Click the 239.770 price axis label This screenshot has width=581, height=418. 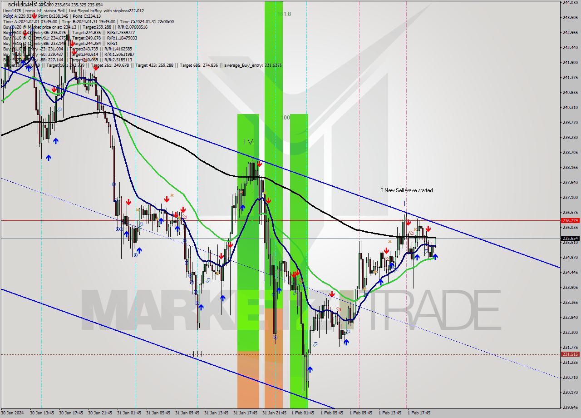[x=570, y=123]
